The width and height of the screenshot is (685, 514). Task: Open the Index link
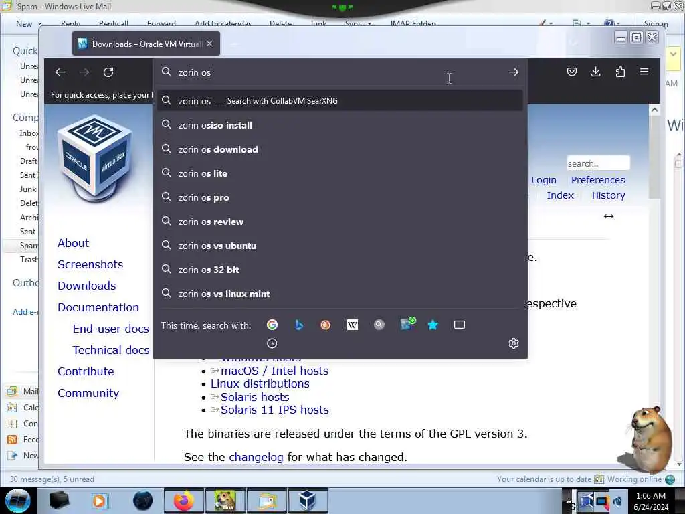pyautogui.click(x=560, y=195)
